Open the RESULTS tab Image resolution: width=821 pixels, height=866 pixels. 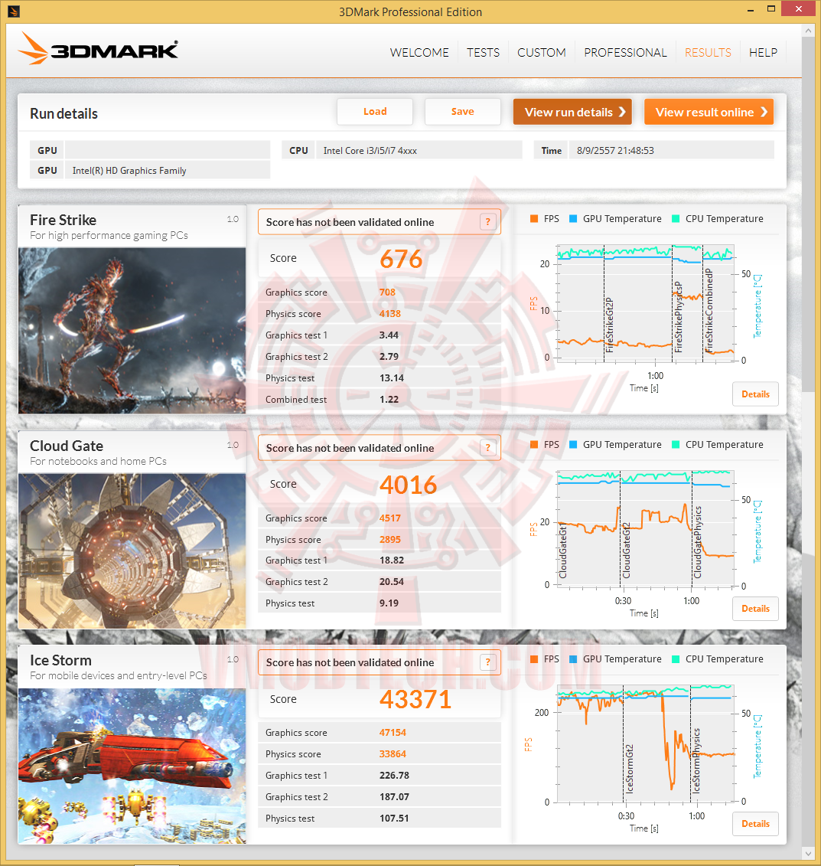click(708, 53)
